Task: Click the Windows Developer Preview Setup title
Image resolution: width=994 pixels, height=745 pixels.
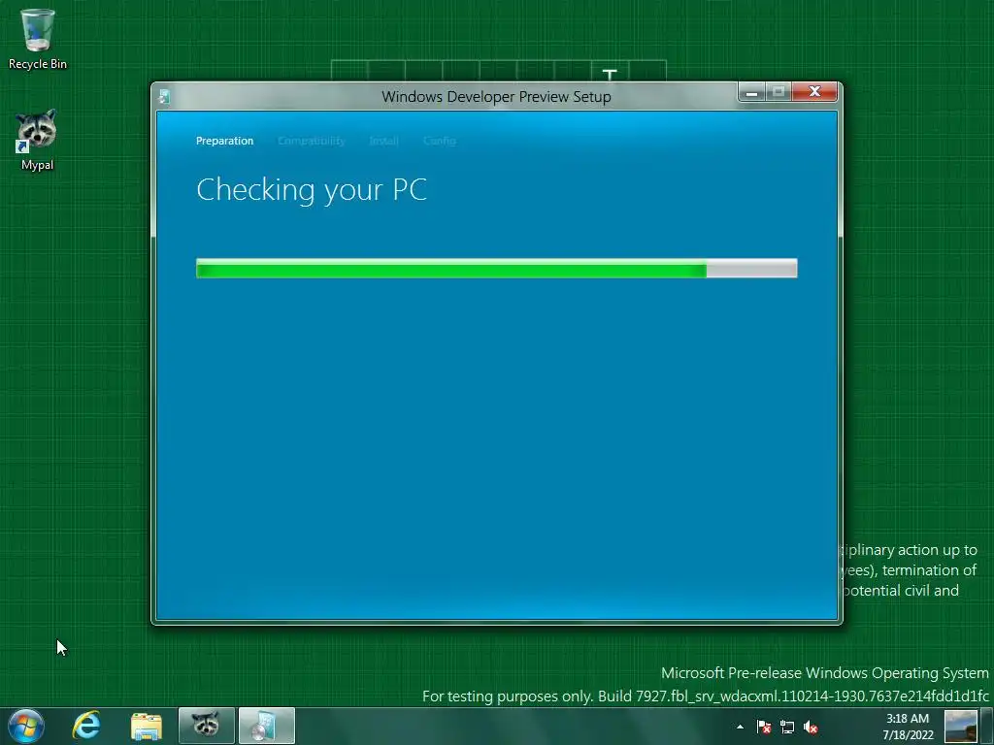Action: click(x=496, y=97)
